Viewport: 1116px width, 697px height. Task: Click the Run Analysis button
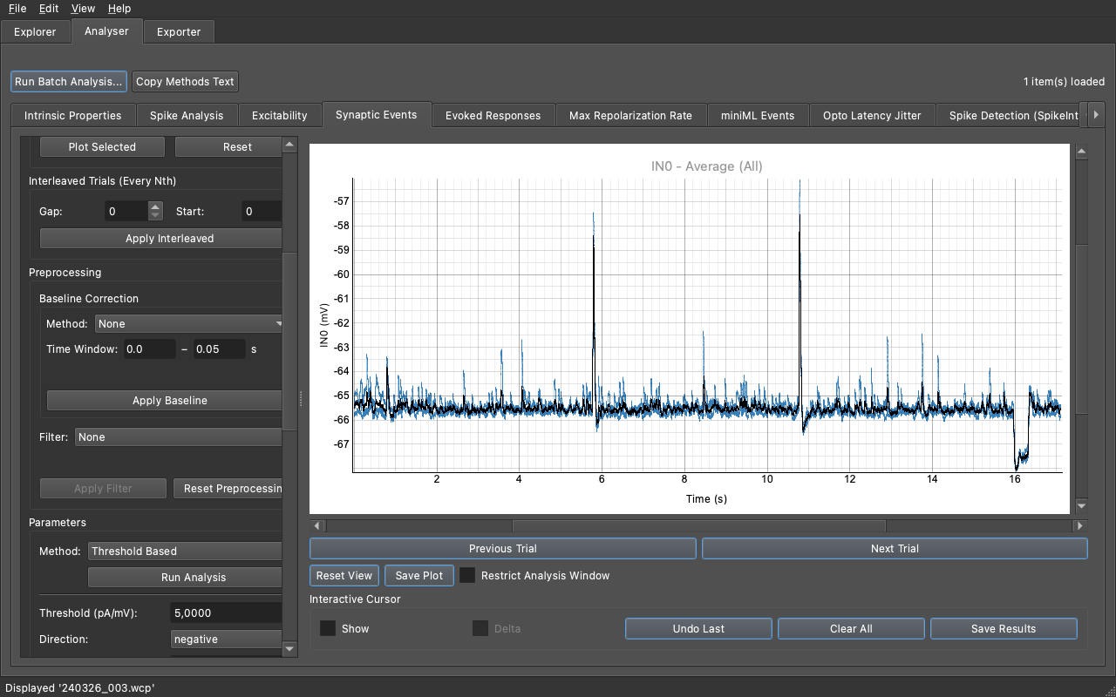[185, 578]
